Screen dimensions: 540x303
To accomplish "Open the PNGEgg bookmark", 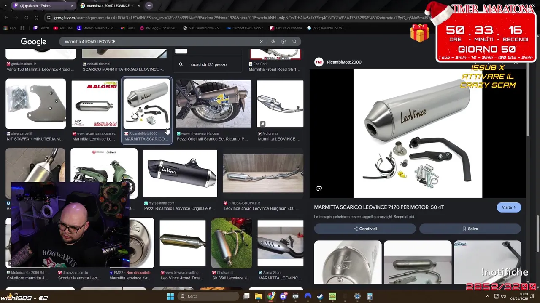I will (x=158, y=28).
